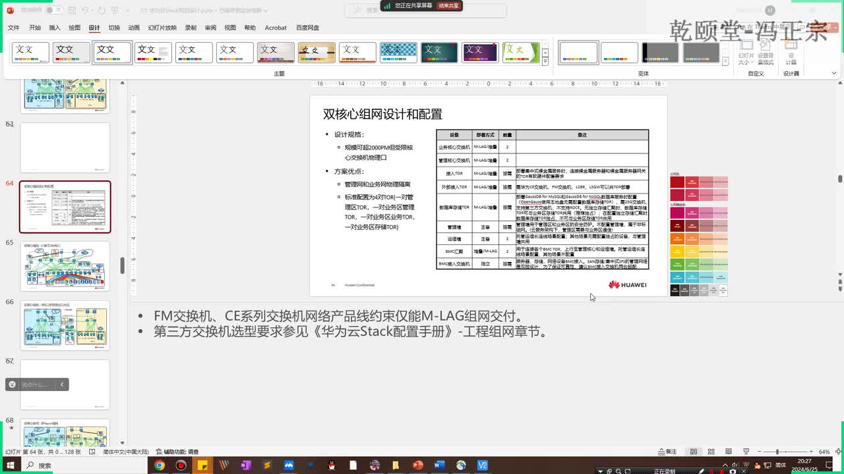Select the fourth gray variant thumbnail
This screenshot has height=474, width=844.
(701, 52)
